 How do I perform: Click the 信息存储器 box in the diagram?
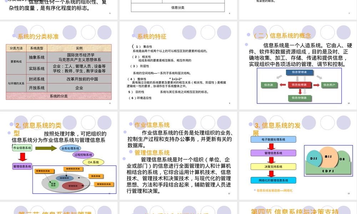[x=300, y=98]
